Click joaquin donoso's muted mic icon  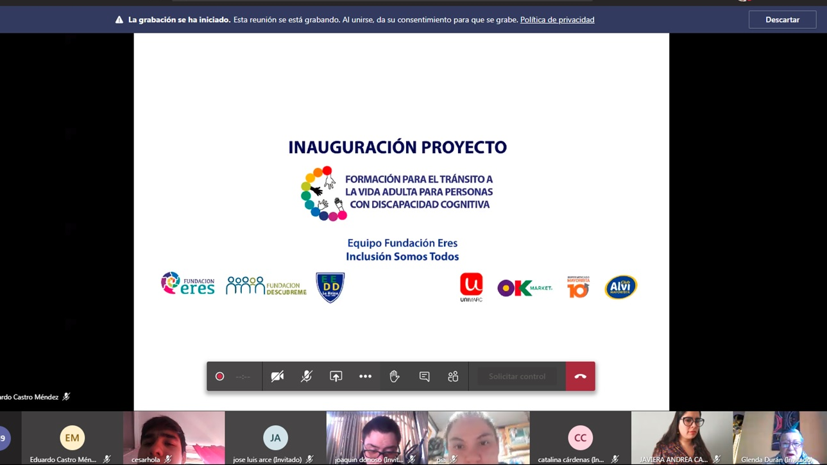tap(412, 459)
